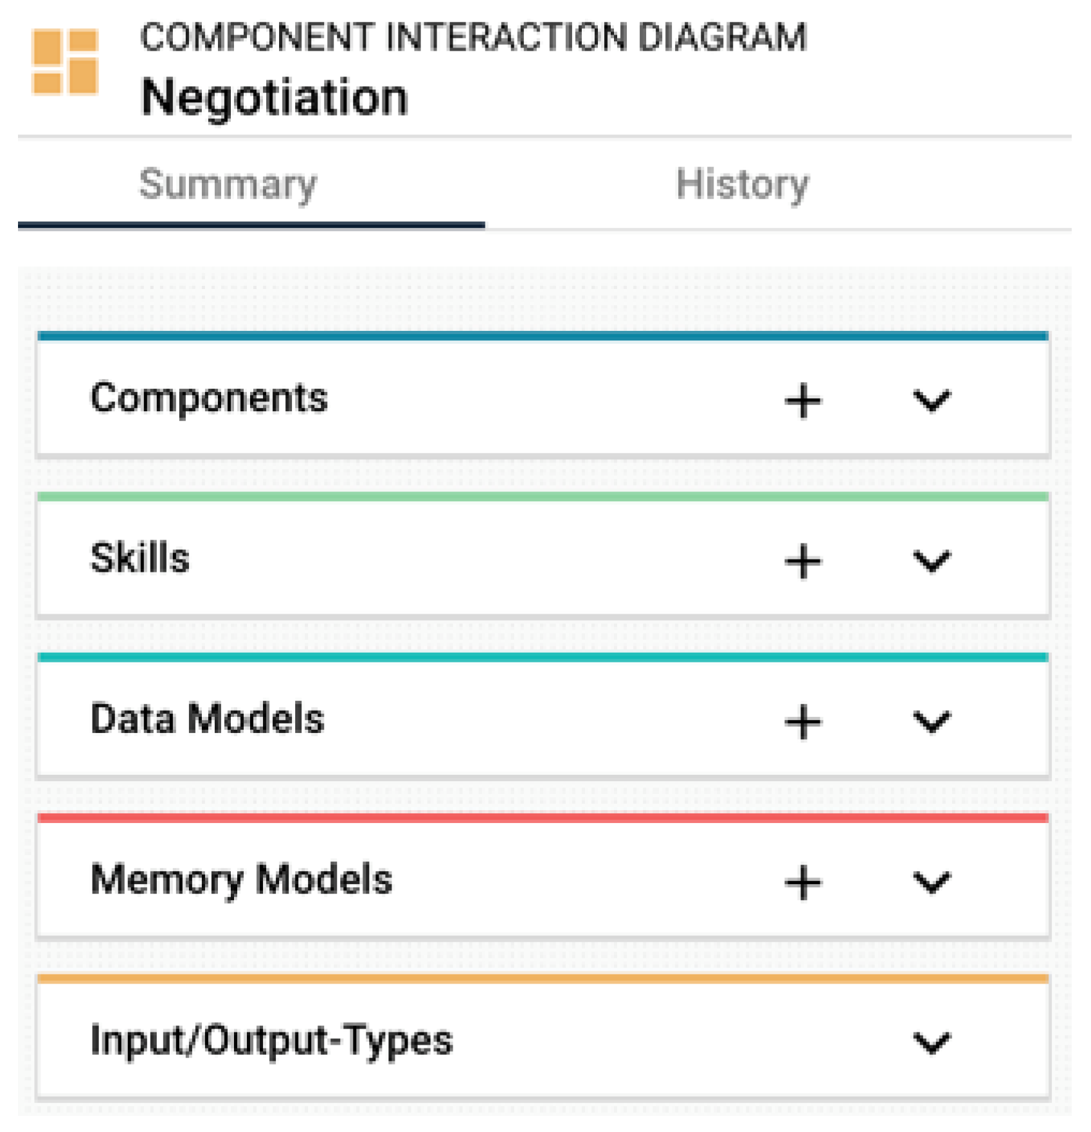Expand the Memory Models section chevron
The image size is (1091, 1132).
pyautogui.click(x=932, y=882)
